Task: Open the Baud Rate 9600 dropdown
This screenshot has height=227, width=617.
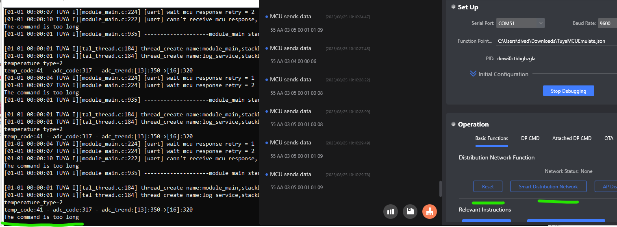Action: [x=607, y=23]
